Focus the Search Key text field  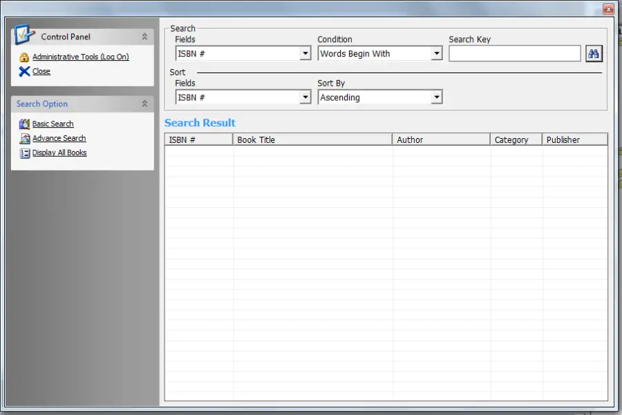click(x=514, y=53)
